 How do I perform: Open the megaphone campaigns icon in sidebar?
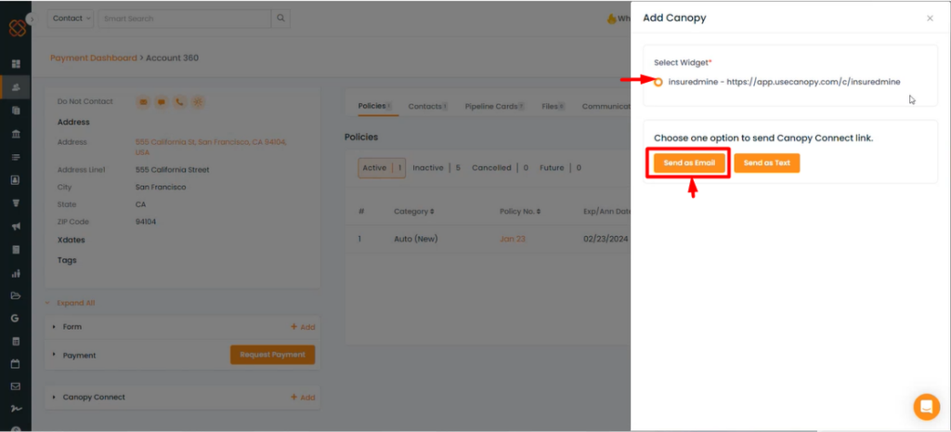[17, 227]
